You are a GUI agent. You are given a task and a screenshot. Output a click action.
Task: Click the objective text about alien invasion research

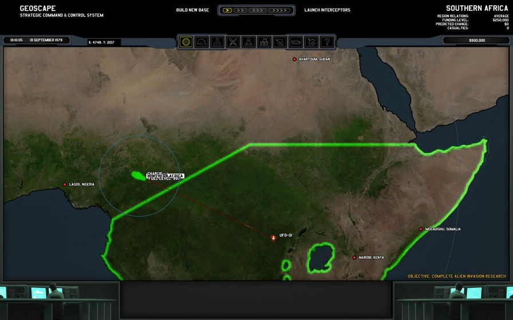click(x=457, y=276)
